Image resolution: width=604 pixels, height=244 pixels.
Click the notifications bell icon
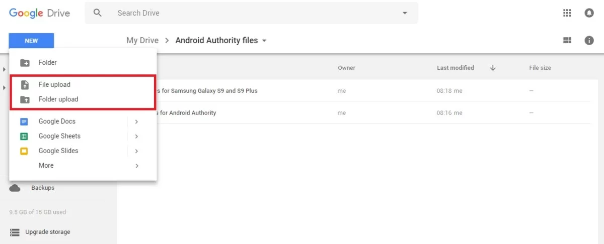pyautogui.click(x=589, y=13)
